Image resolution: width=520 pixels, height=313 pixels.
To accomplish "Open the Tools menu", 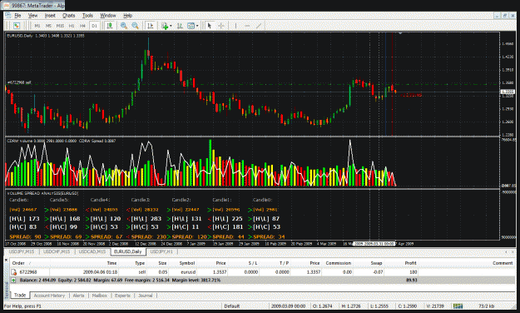I will pyautogui.click(x=87, y=16).
